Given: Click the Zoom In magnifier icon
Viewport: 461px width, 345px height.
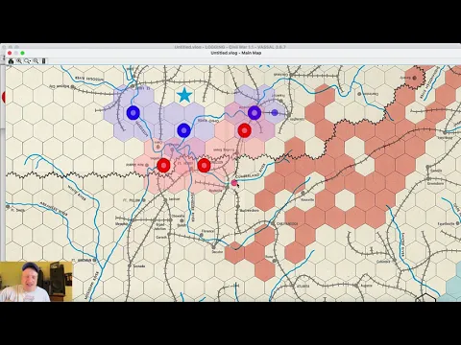Looking at the screenshot, I should coord(19,61).
